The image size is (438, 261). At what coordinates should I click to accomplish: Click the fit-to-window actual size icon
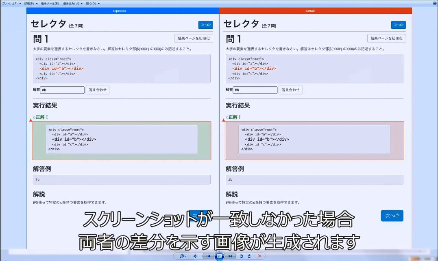(x=196, y=256)
